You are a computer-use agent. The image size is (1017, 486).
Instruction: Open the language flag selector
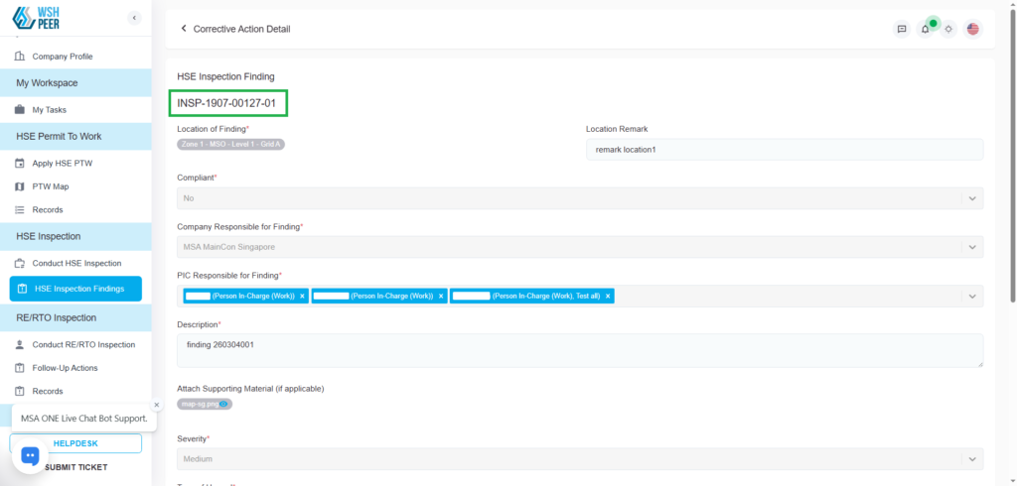click(x=973, y=29)
